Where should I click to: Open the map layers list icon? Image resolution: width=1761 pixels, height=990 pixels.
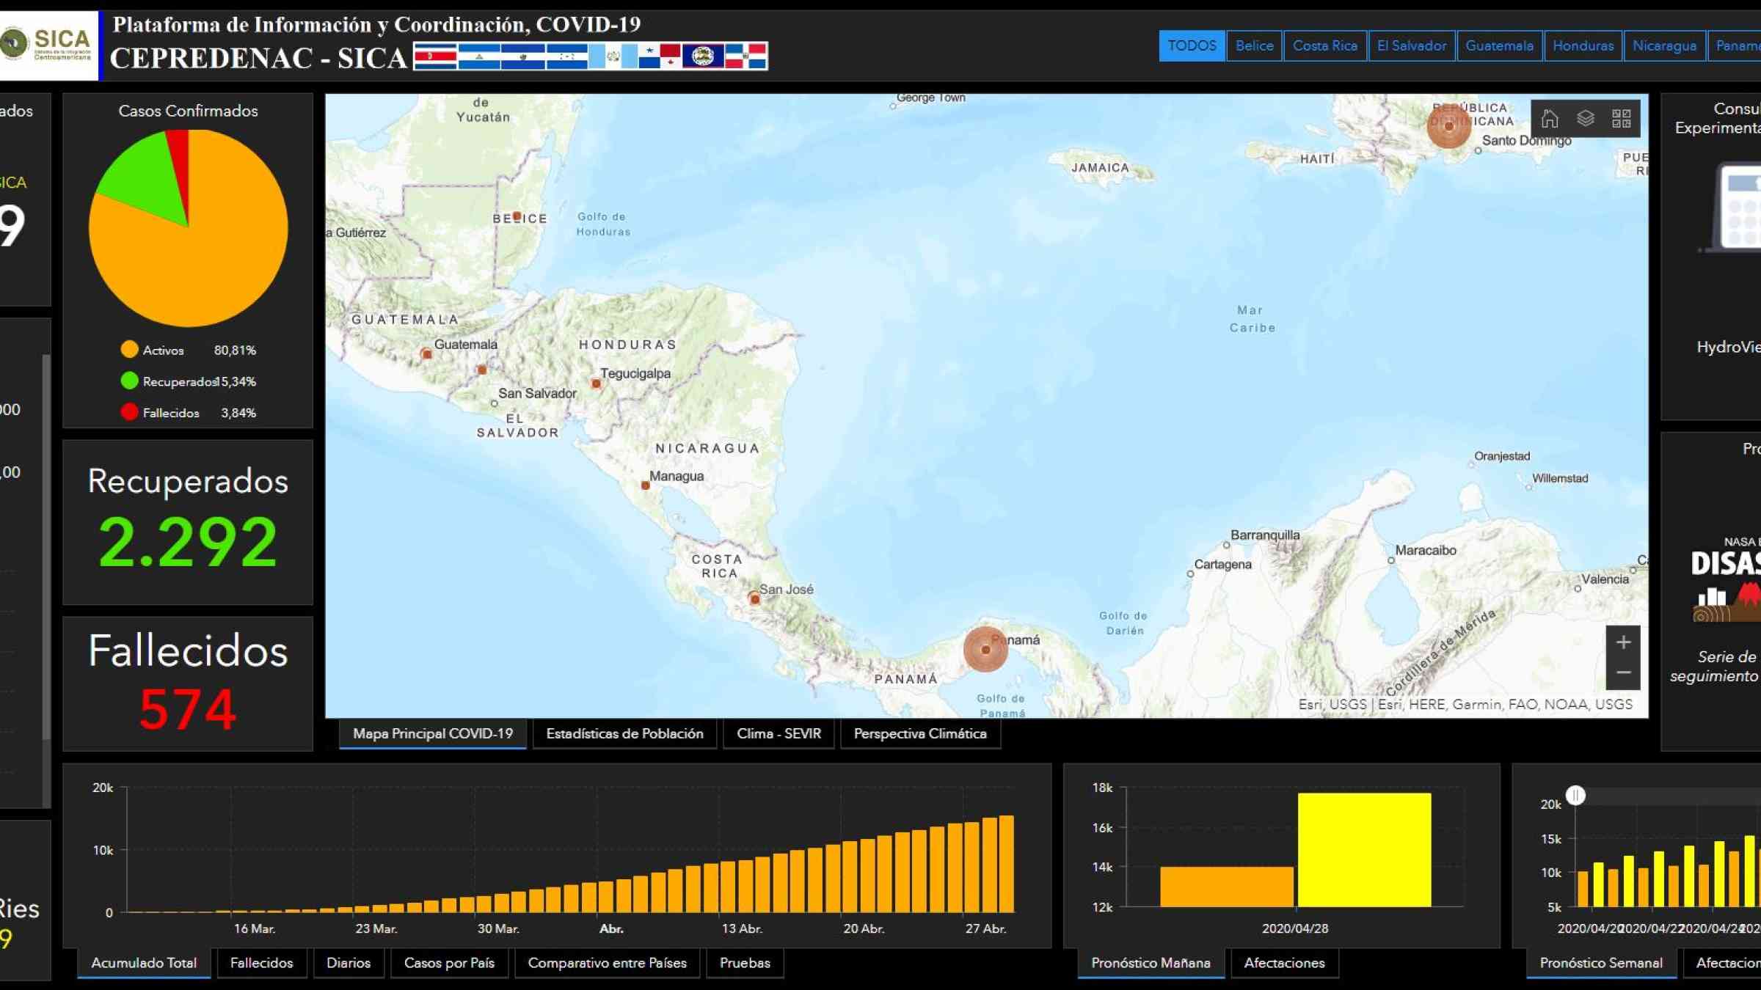1585,119
